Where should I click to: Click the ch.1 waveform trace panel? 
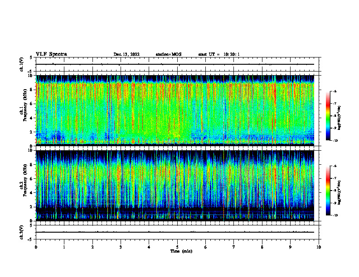(177, 64)
